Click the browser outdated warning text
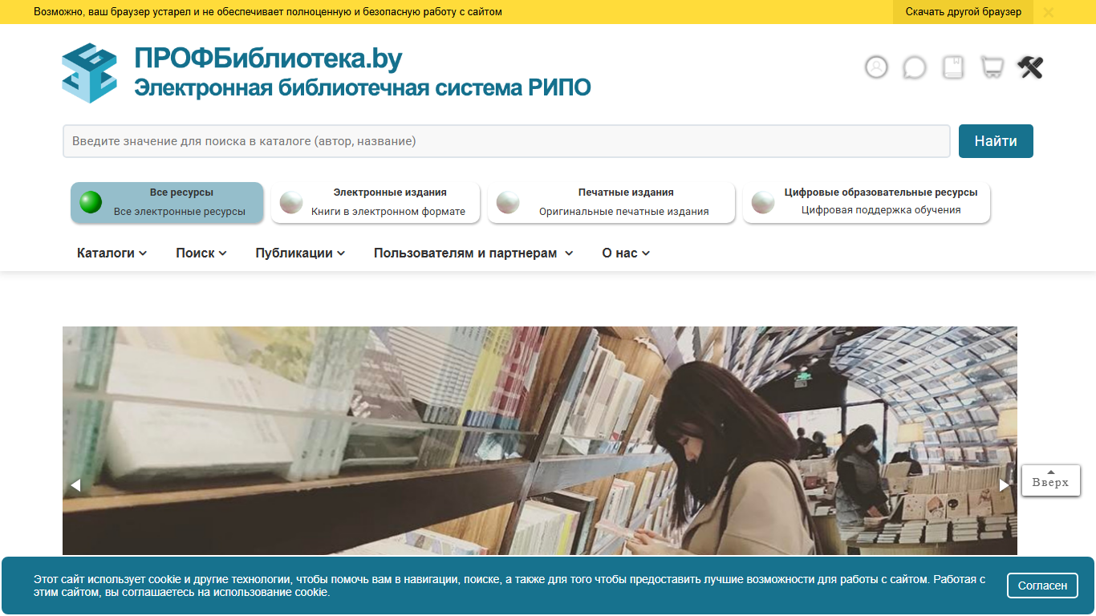This screenshot has width=1096, height=616. [268, 12]
